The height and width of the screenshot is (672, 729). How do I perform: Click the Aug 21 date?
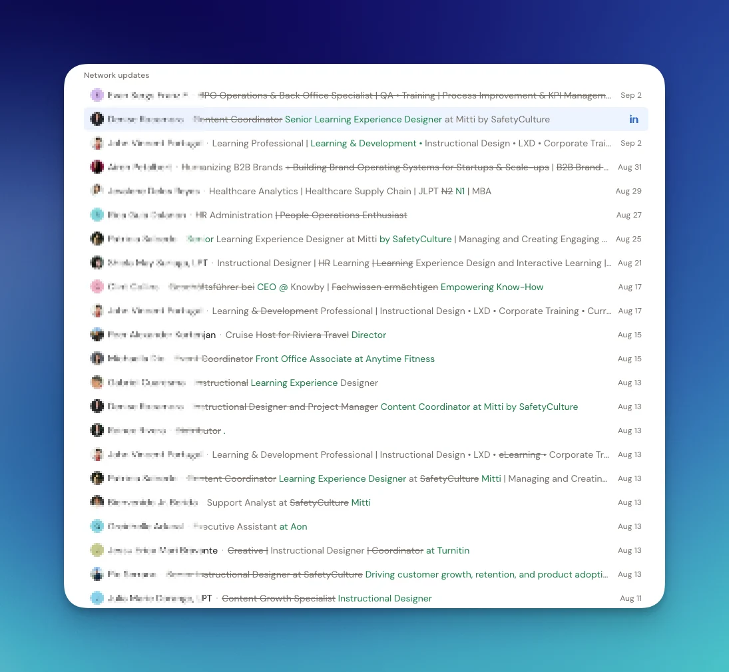tap(630, 263)
